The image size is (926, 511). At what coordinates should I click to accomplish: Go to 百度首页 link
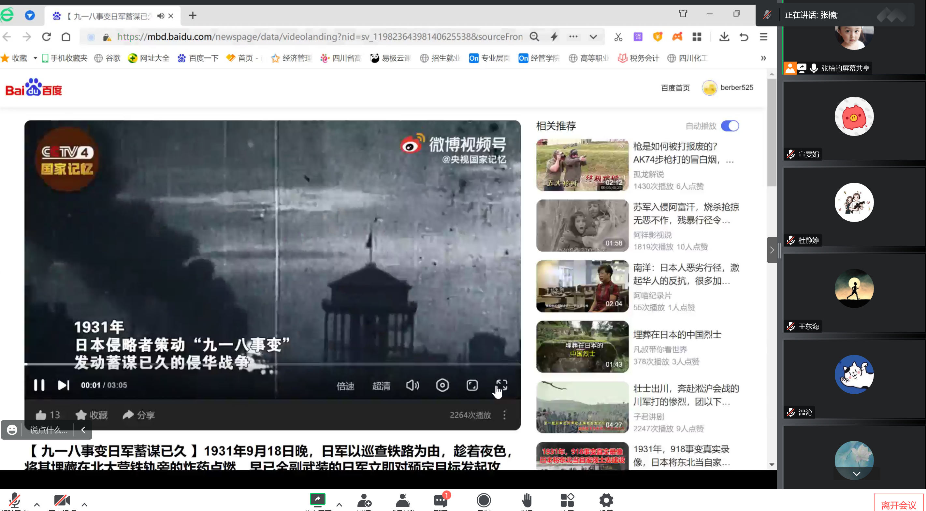tap(675, 88)
